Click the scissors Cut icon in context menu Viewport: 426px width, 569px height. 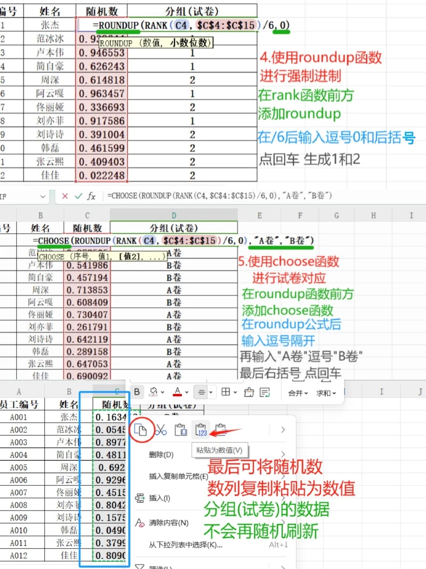click(x=161, y=430)
